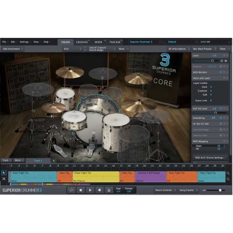Viewport: 233px width, 233px height.
Task: Start playback with the play button
Action: [x=90, y=190]
